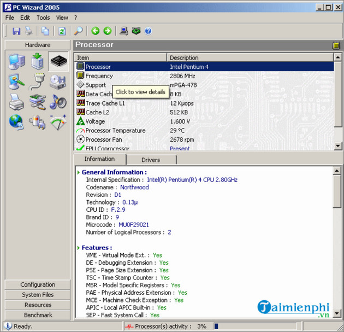Viewport: 344px width, 332px height.
Task: Click the Microcode MU0F29021 value
Action: coord(134,225)
